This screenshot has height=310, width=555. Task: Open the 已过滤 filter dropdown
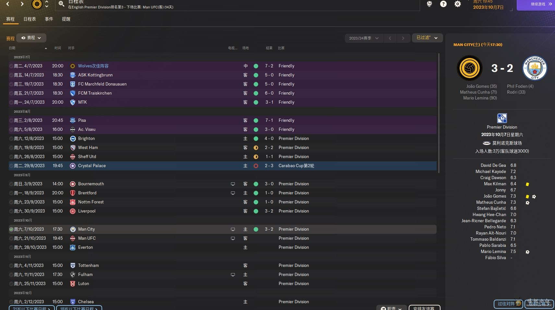pos(427,38)
